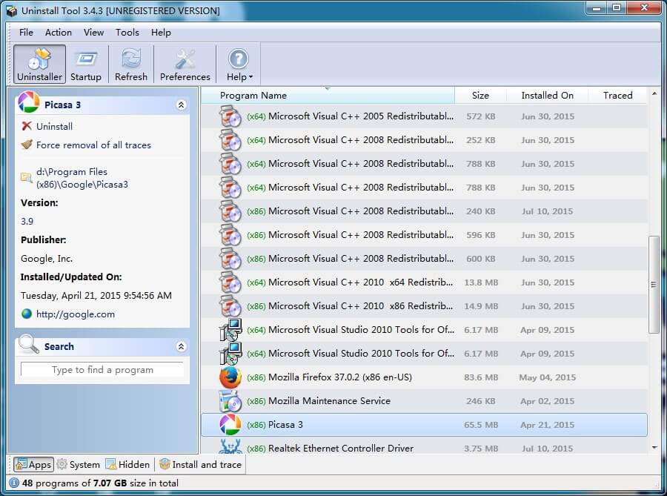Image resolution: width=667 pixels, height=496 pixels.
Task: Sort by the Traced column header
Action: 617,96
